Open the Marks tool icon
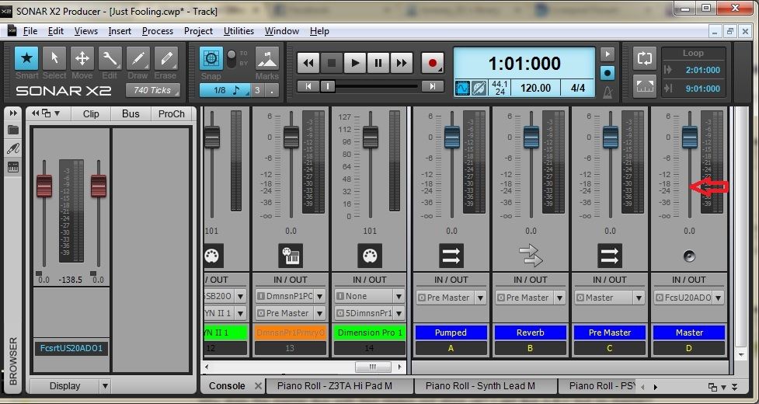759x404 pixels. [266, 59]
